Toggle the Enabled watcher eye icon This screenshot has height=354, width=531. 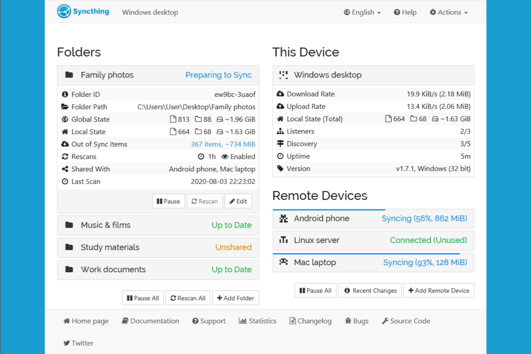point(225,156)
